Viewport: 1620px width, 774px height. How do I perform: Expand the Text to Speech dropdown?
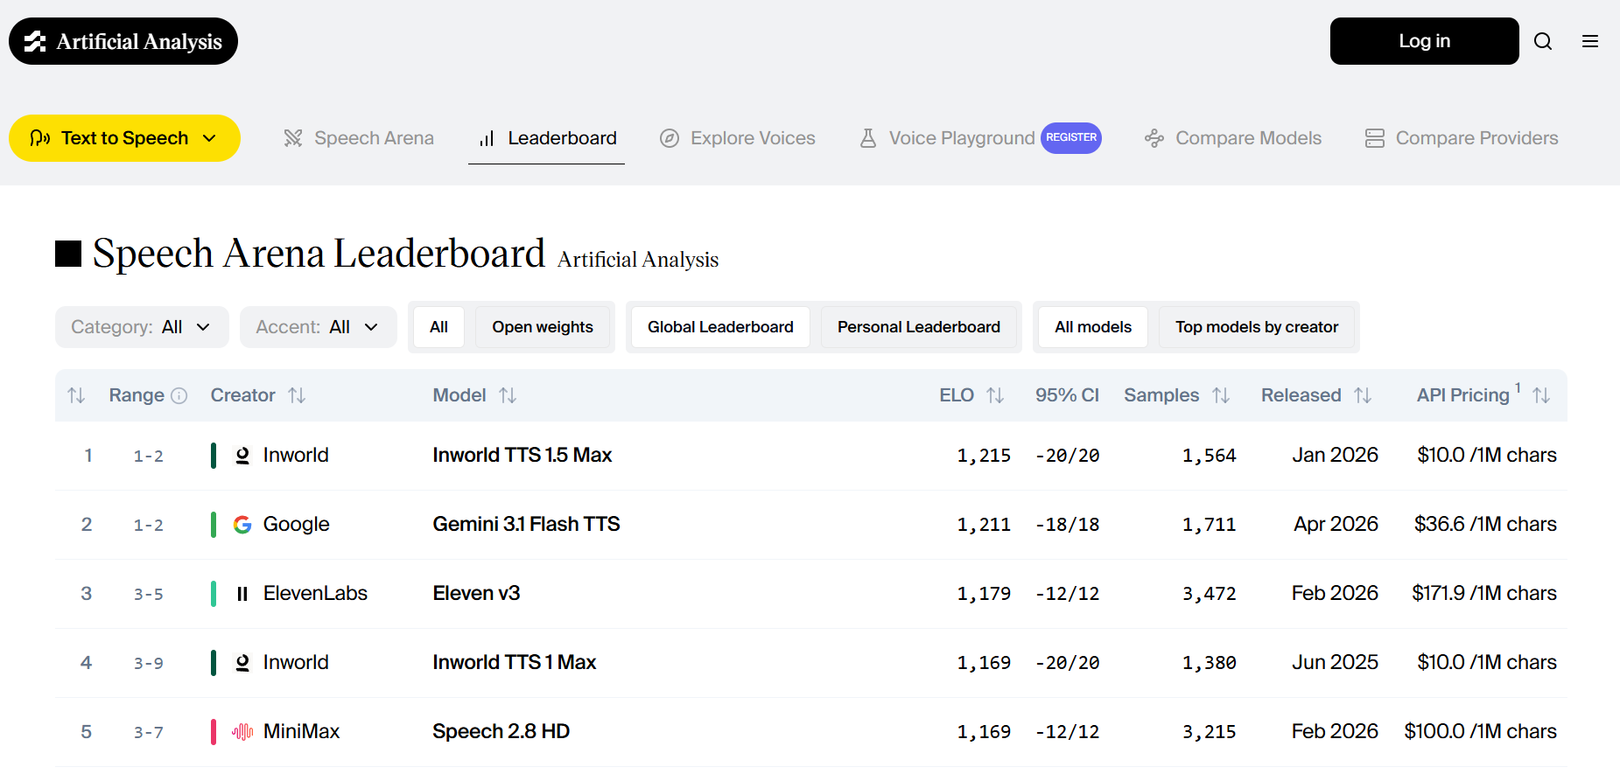pos(124,138)
